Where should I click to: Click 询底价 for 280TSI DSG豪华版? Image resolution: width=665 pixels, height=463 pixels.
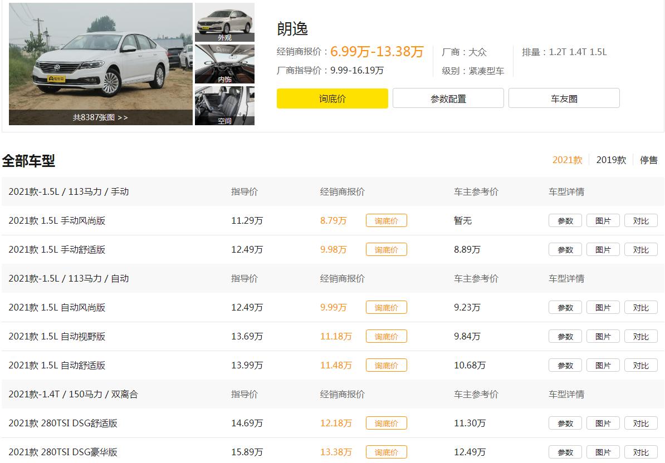point(387,452)
